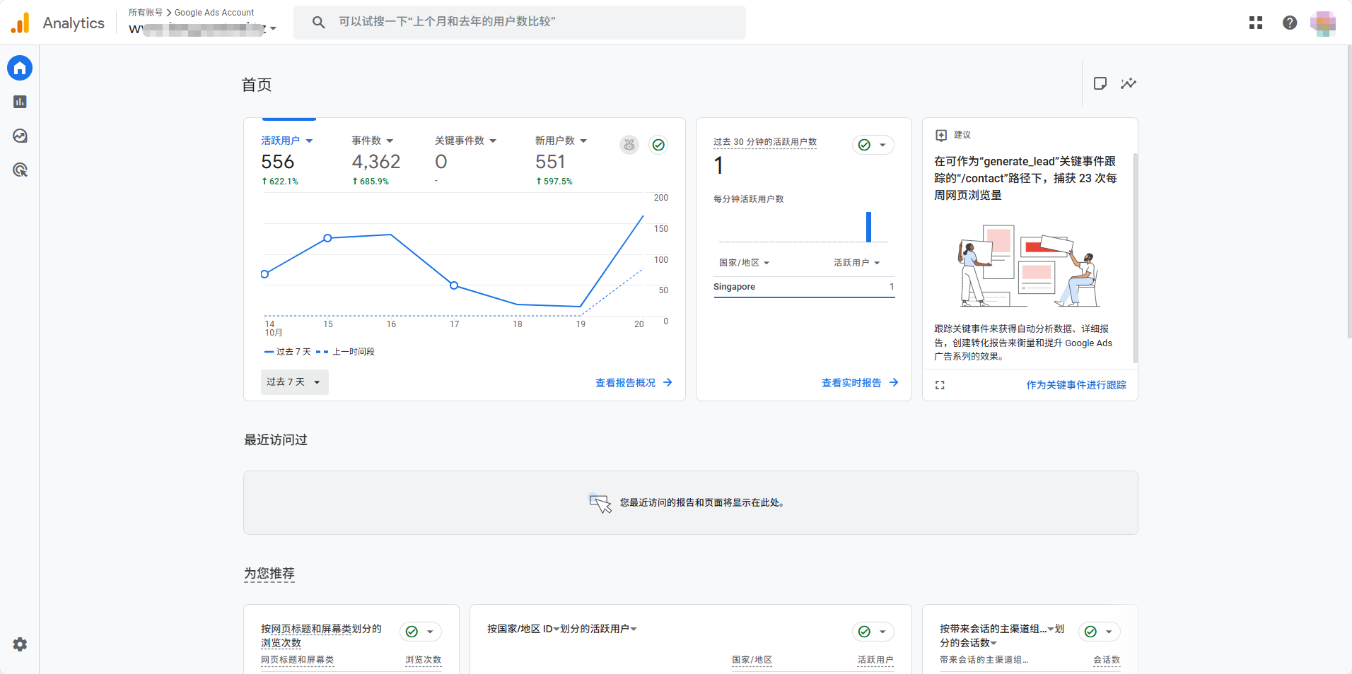Open the Home icon in sidebar
This screenshot has width=1352, height=674.
pyautogui.click(x=20, y=68)
